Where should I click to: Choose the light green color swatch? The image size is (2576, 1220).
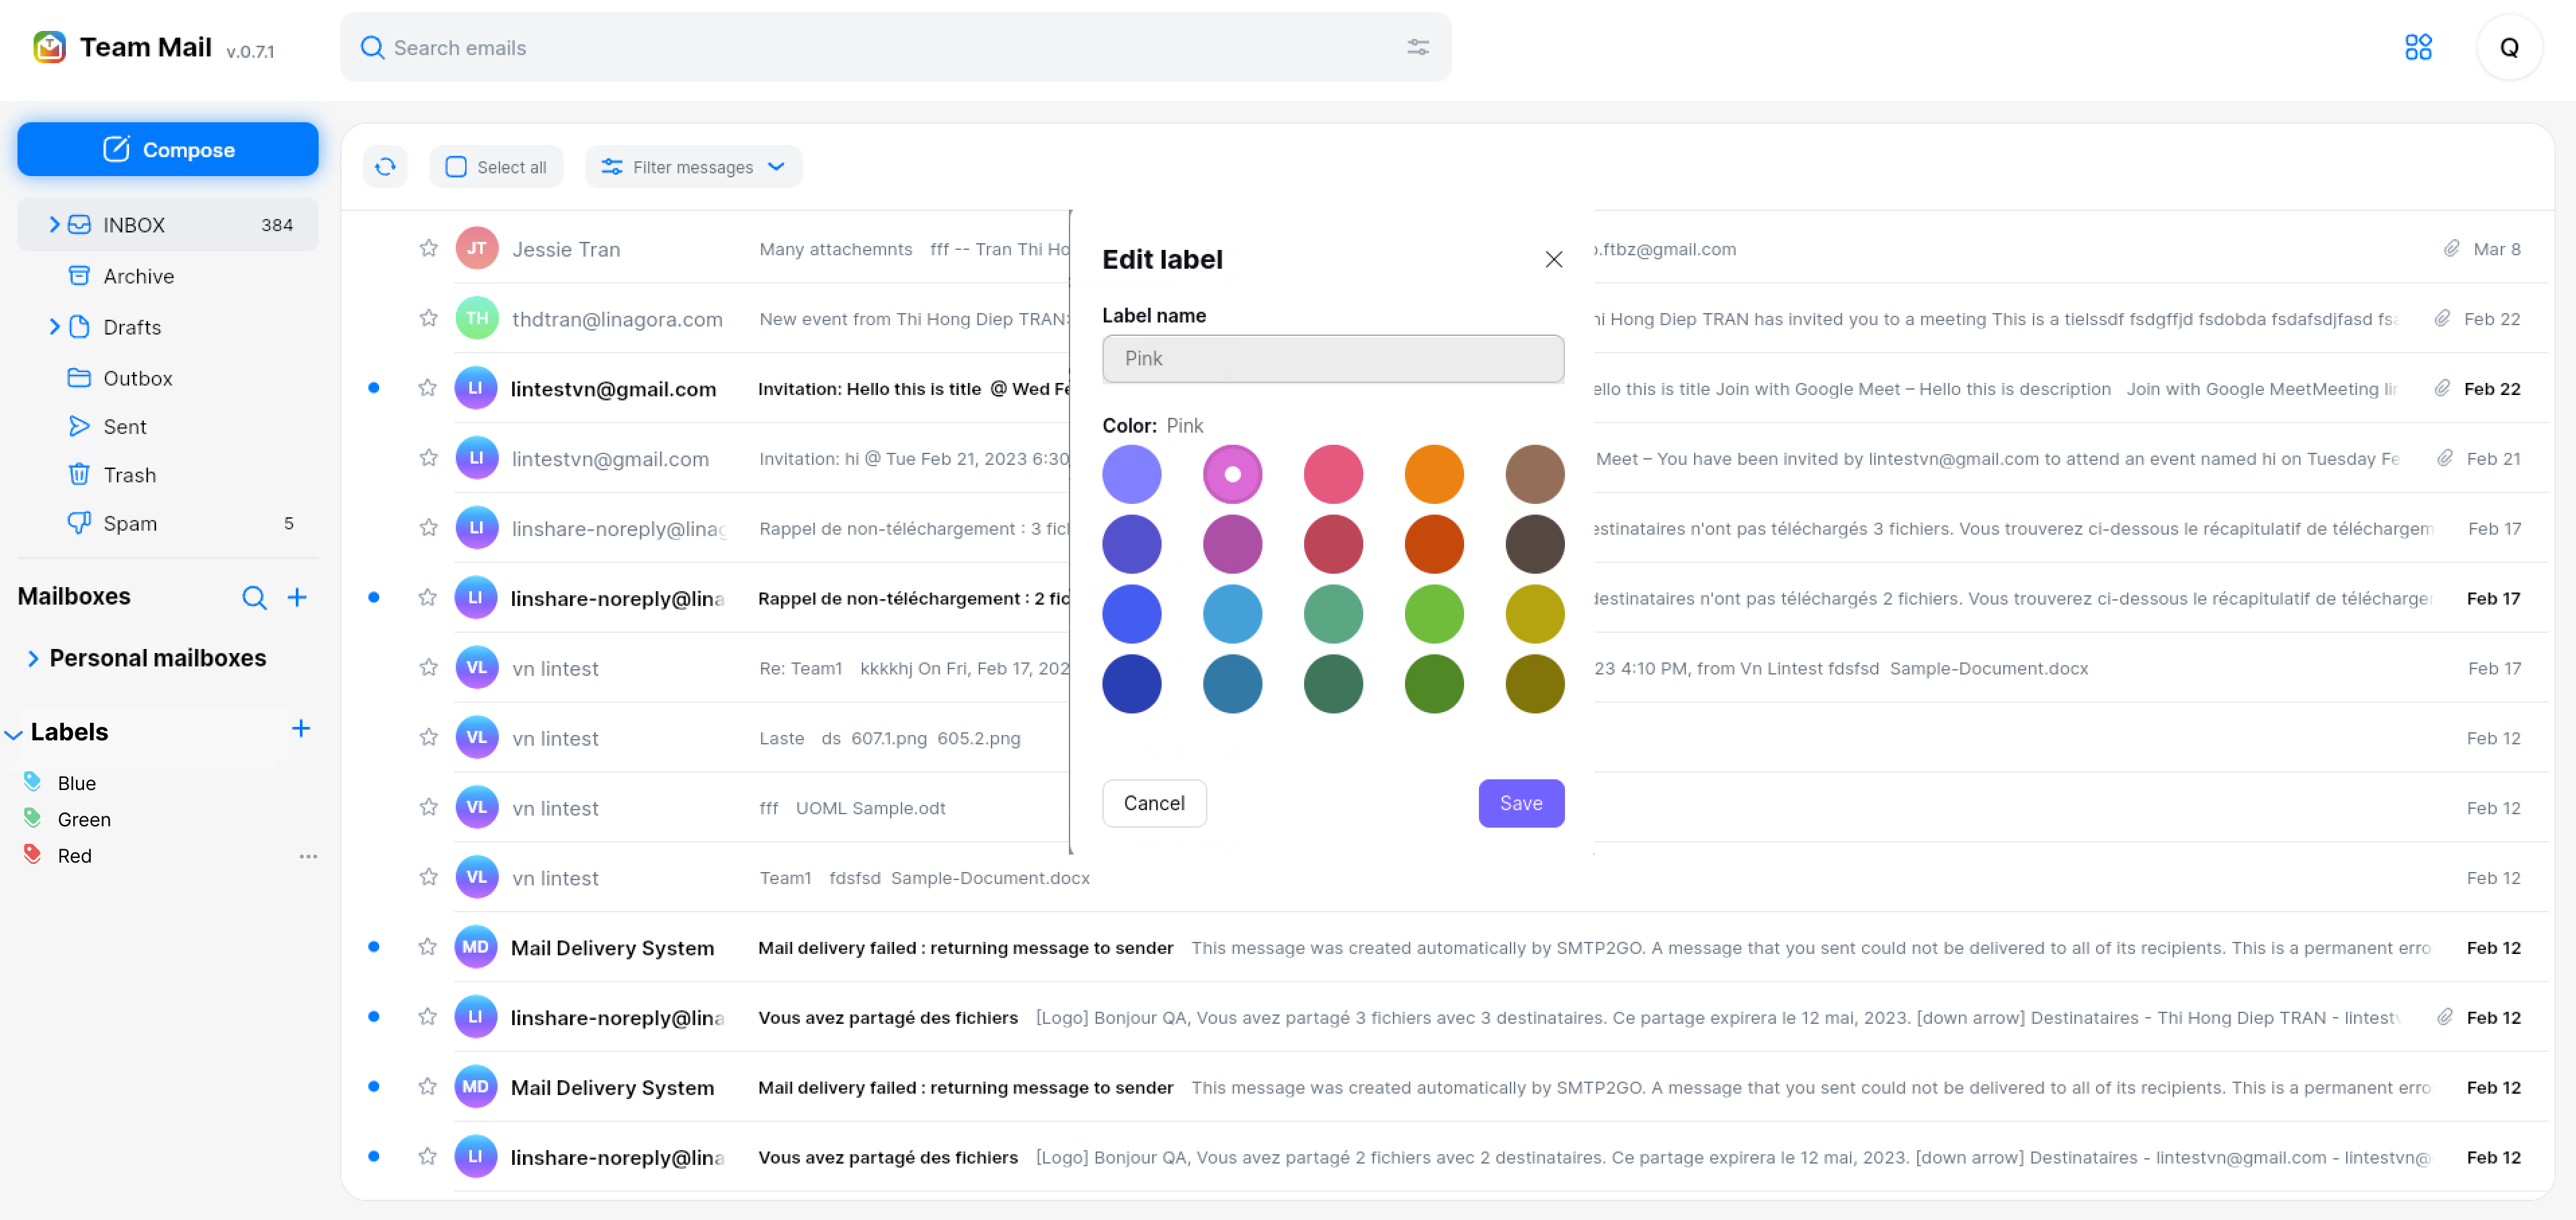(1433, 615)
